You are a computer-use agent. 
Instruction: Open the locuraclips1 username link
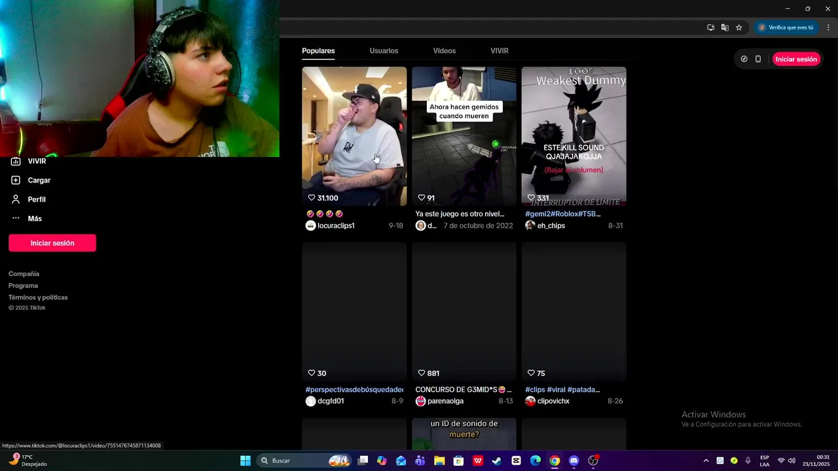(336, 226)
